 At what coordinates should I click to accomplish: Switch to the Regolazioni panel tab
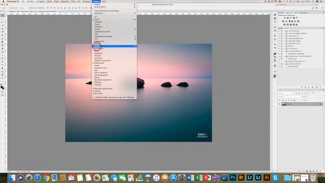click(289, 13)
